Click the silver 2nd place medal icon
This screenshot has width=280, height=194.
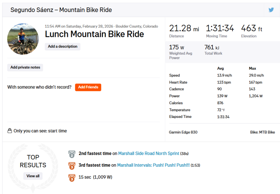click(x=72, y=154)
